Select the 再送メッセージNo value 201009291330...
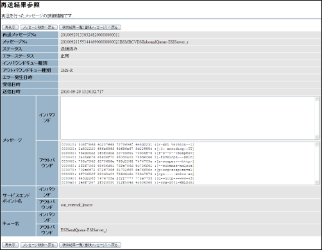Image resolution: width=322 pixels, height=250 pixels. 90,35
